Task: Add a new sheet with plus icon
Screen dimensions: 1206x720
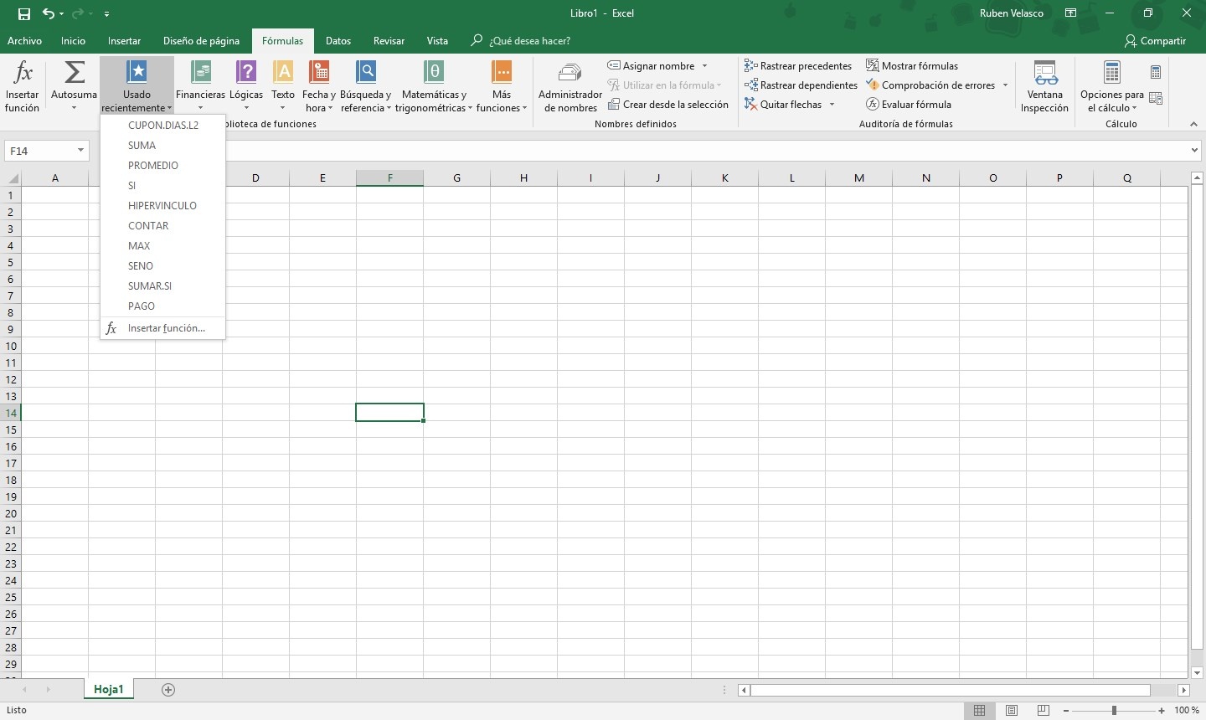Action: pyautogui.click(x=168, y=690)
